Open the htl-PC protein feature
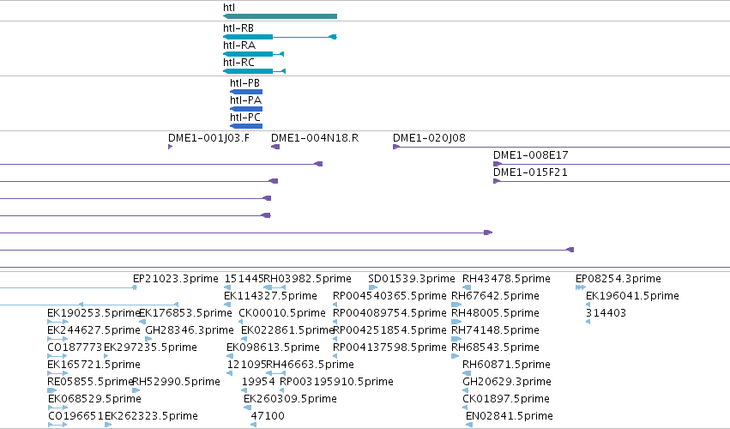 tap(246, 126)
